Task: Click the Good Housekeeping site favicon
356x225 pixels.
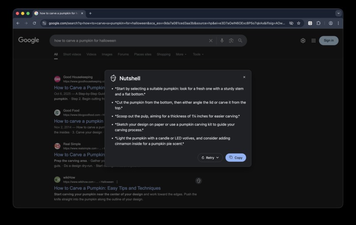Action: (x=57, y=79)
